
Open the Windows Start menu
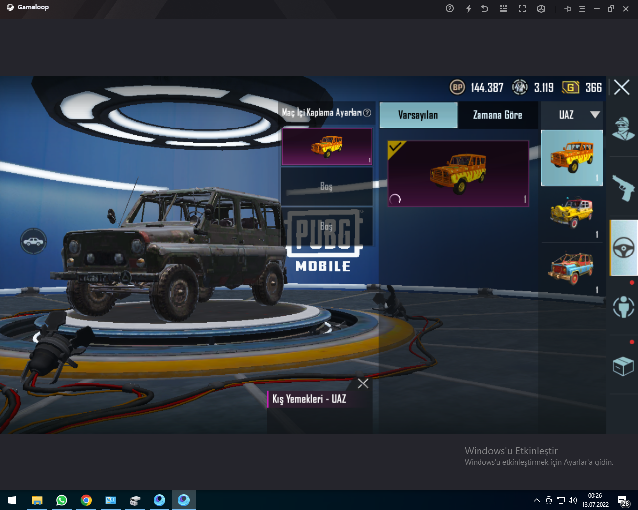pos(12,500)
